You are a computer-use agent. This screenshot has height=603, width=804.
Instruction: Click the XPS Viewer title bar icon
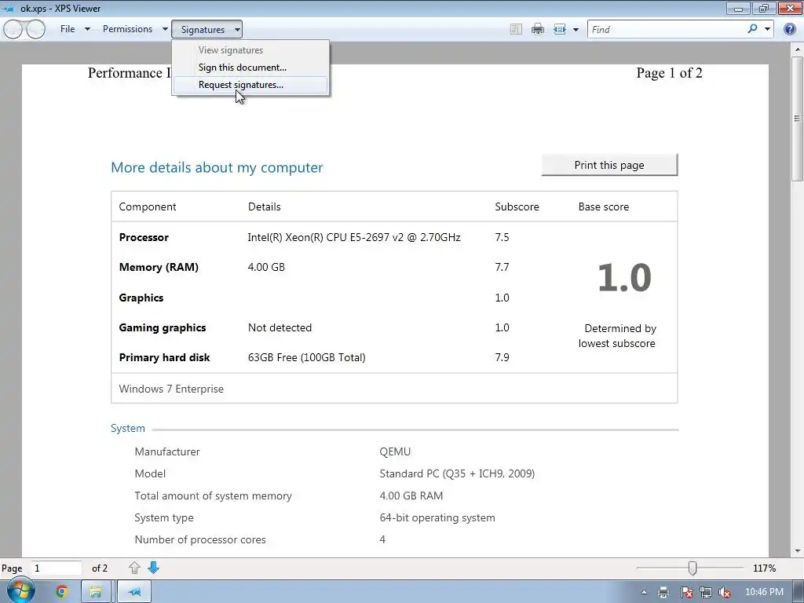pyautogui.click(x=8, y=8)
